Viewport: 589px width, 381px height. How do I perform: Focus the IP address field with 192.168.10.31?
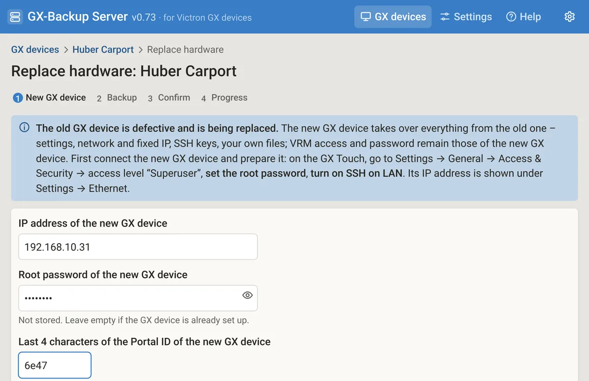click(138, 247)
